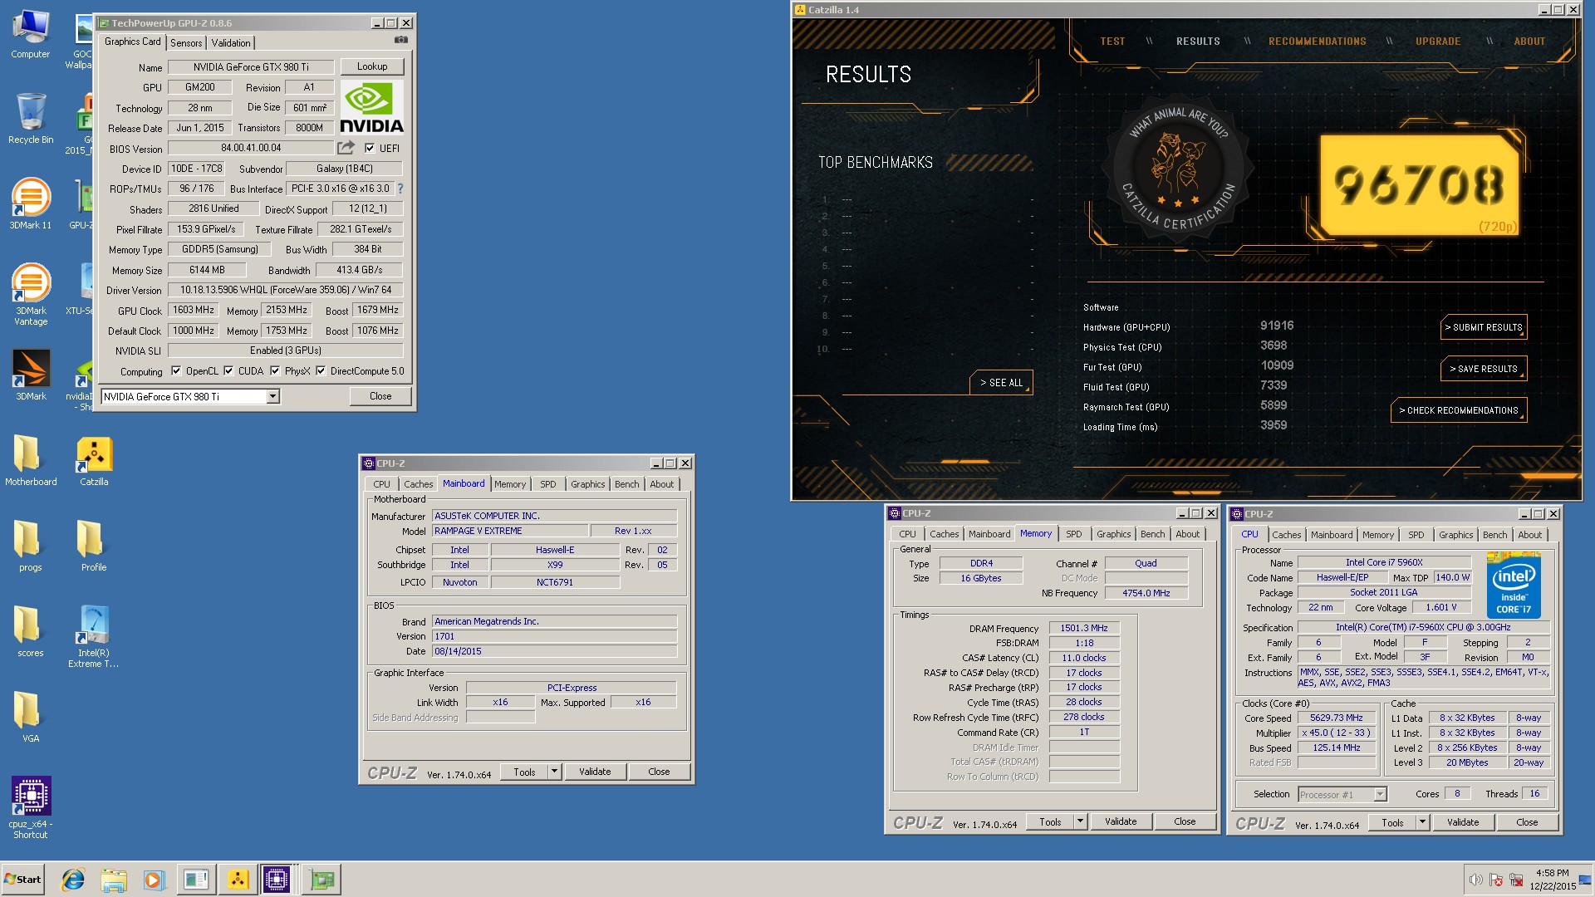1595x897 pixels.
Task: Click Validate in CPU tab CPU-Z window
Action: [1463, 822]
